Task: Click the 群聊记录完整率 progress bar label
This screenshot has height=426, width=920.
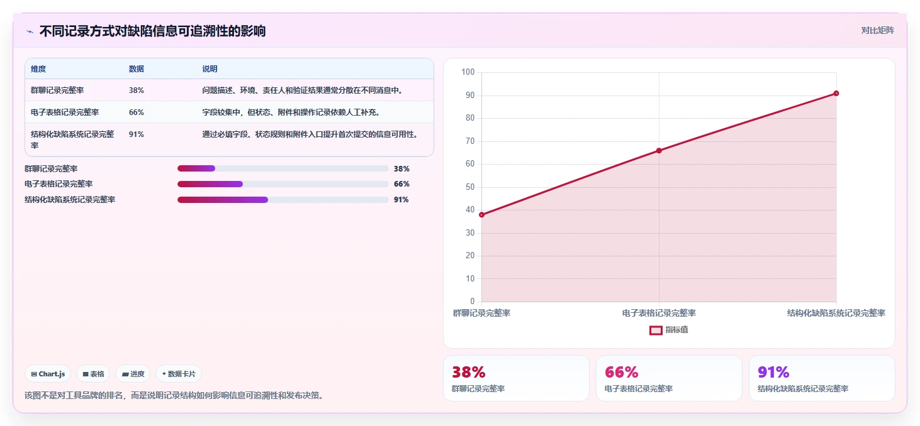Action: pyautogui.click(x=51, y=168)
